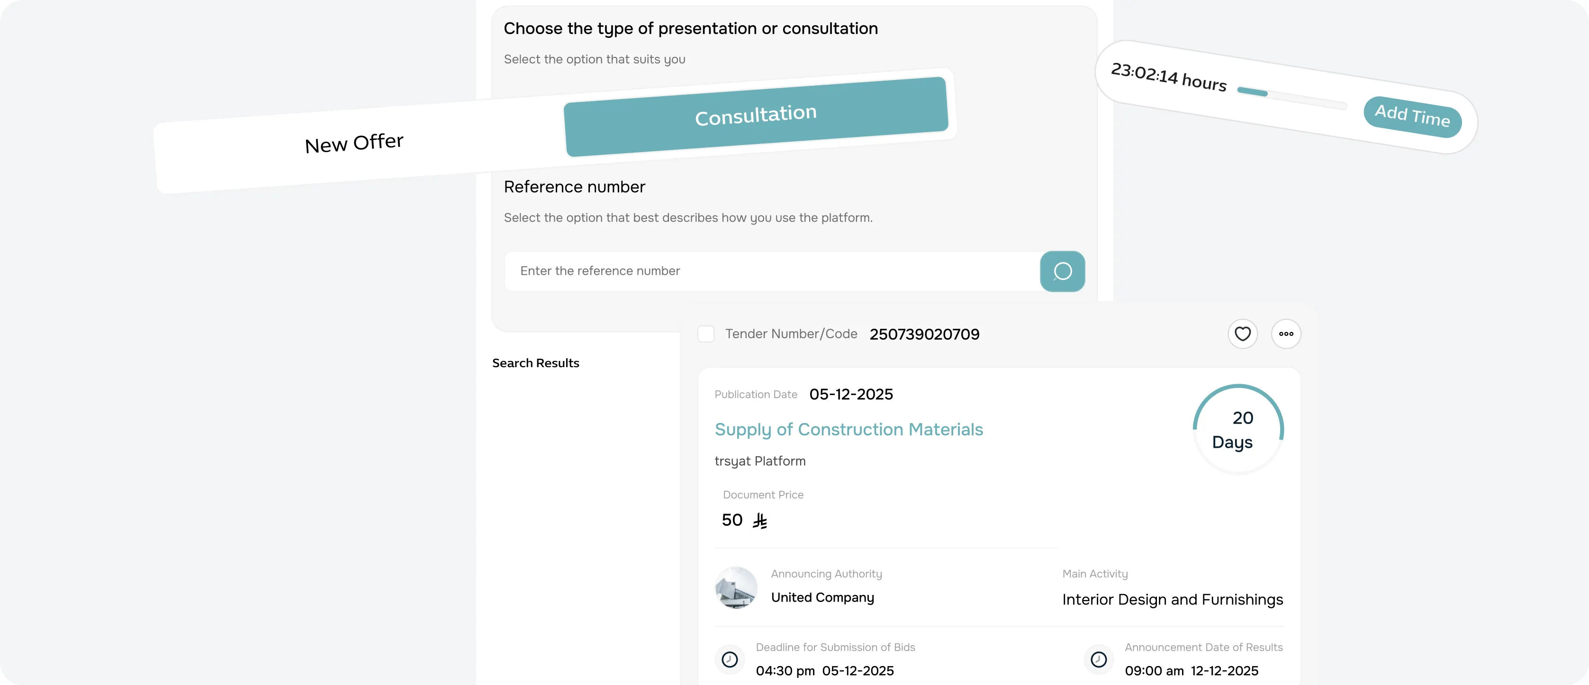Click the Saudi riyal currency icon beside 50
Screen dimensions: 1589x685
[x=760, y=521]
